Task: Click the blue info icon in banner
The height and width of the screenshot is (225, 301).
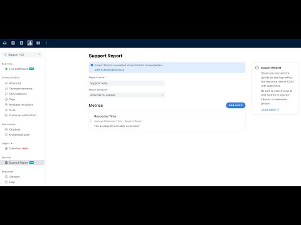Action: point(92,65)
